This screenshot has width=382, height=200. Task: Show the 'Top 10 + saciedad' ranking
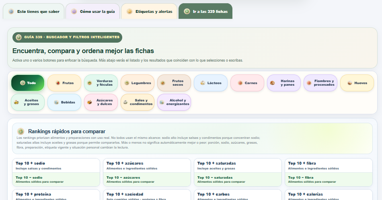tap(147, 195)
